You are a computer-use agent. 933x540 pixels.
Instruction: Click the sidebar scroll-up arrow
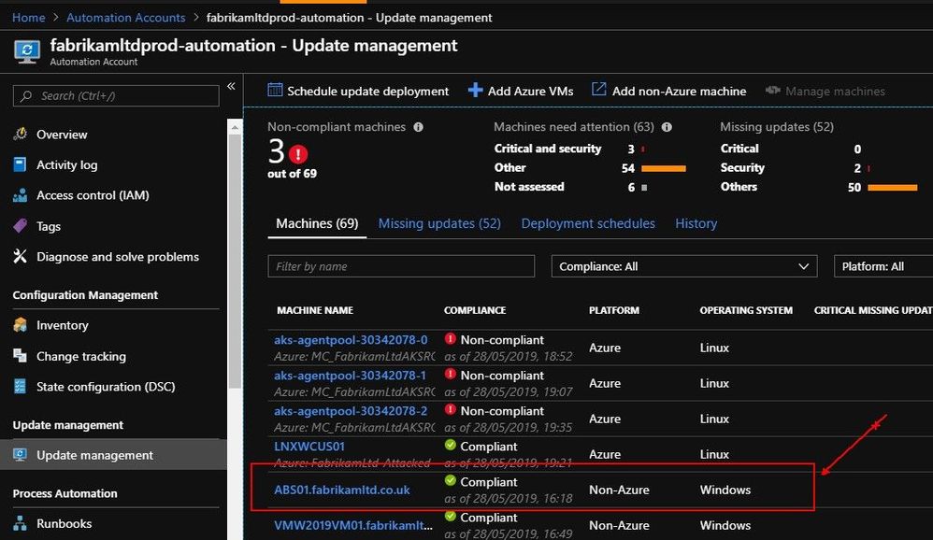[x=235, y=127]
